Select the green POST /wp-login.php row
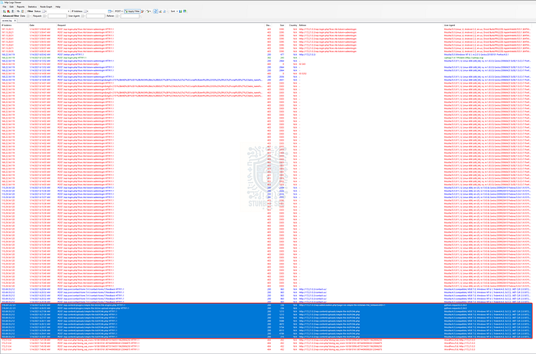 [267, 58]
